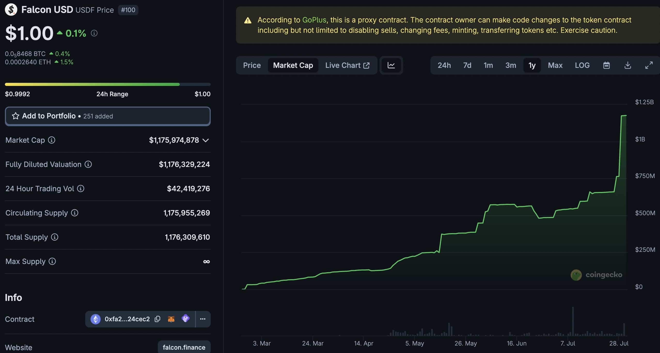Click the $1.25B y-axis label
The image size is (660, 353).
[x=645, y=102]
